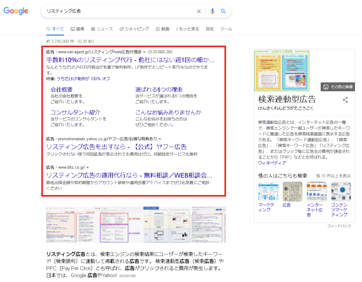
Task: Share the 検索連動型広告 knowledge panel
Action: pos(345,100)
